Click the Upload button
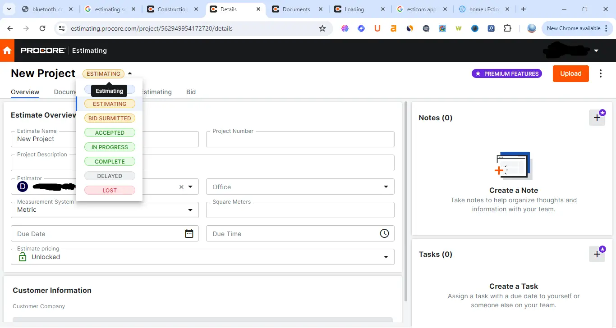The image size is (616, 328). (570, 73)
